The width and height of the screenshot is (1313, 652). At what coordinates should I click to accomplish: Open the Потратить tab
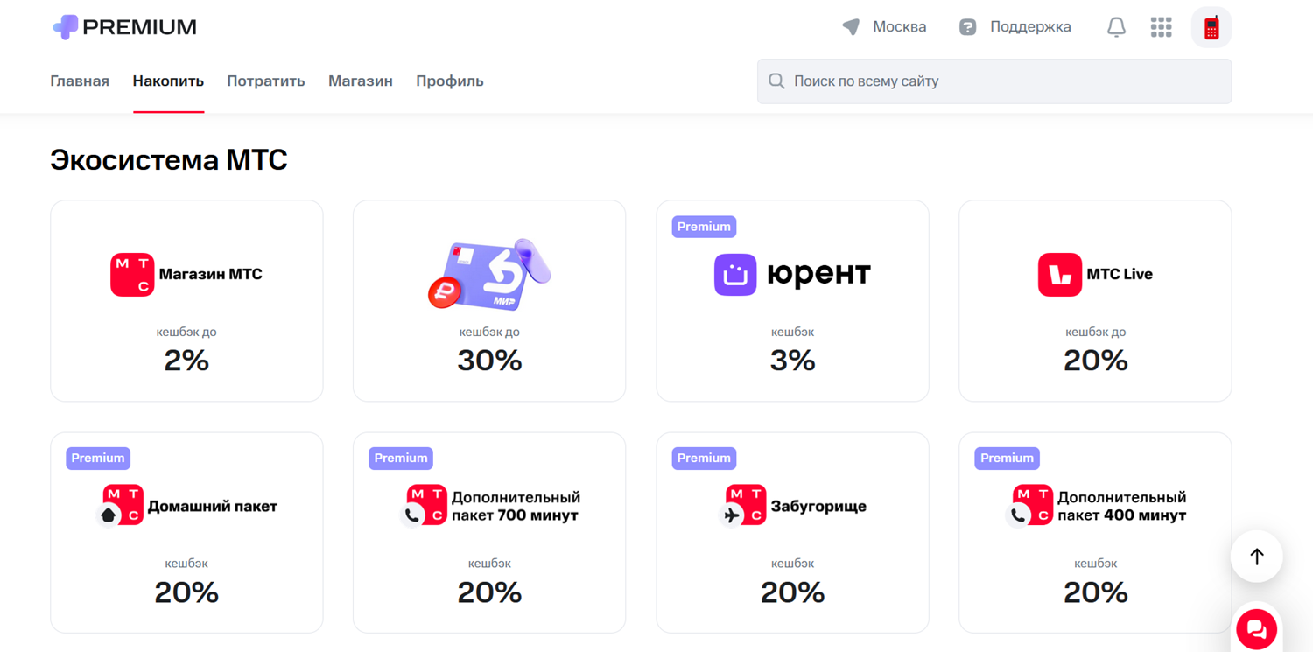tap(266, 81)
